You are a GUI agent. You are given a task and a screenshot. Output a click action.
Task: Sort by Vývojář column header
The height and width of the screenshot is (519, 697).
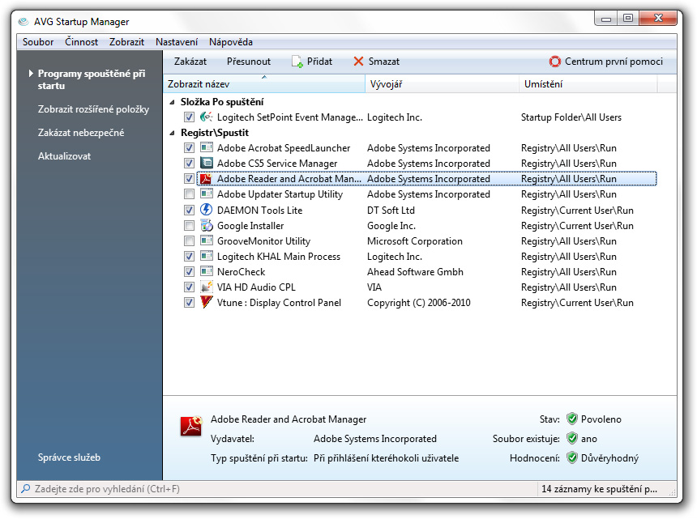(x=442, y=84)
